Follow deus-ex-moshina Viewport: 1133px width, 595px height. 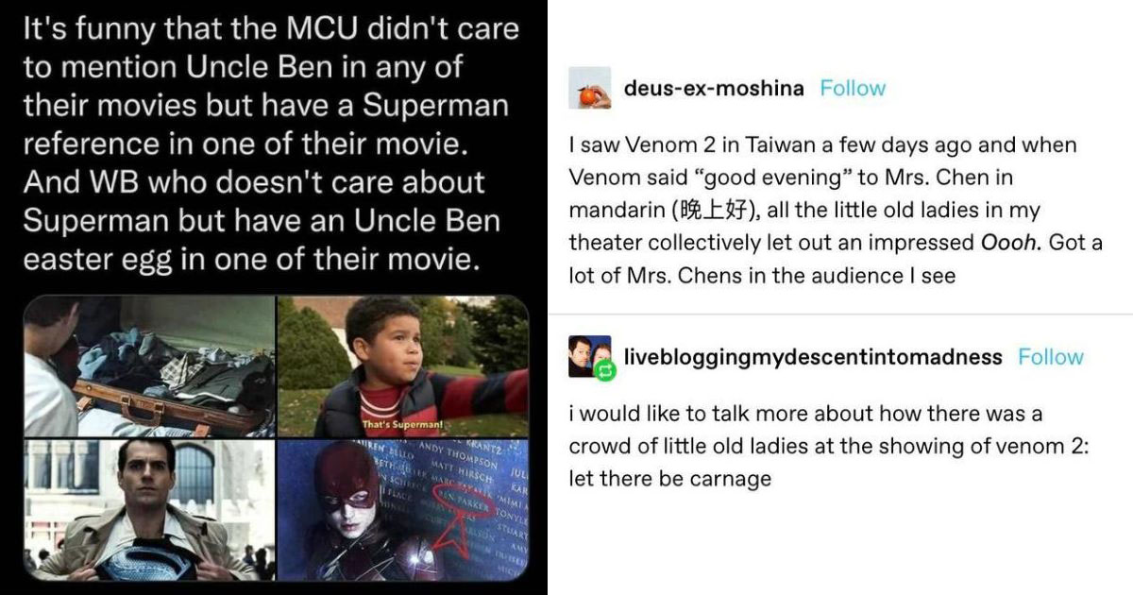[x=853, y=89]
